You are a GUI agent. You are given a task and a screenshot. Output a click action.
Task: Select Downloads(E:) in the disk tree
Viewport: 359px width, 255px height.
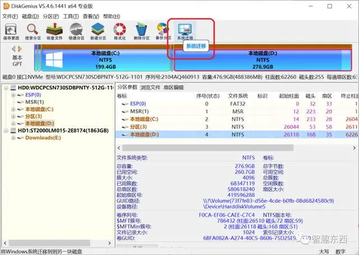click(43, 138)
